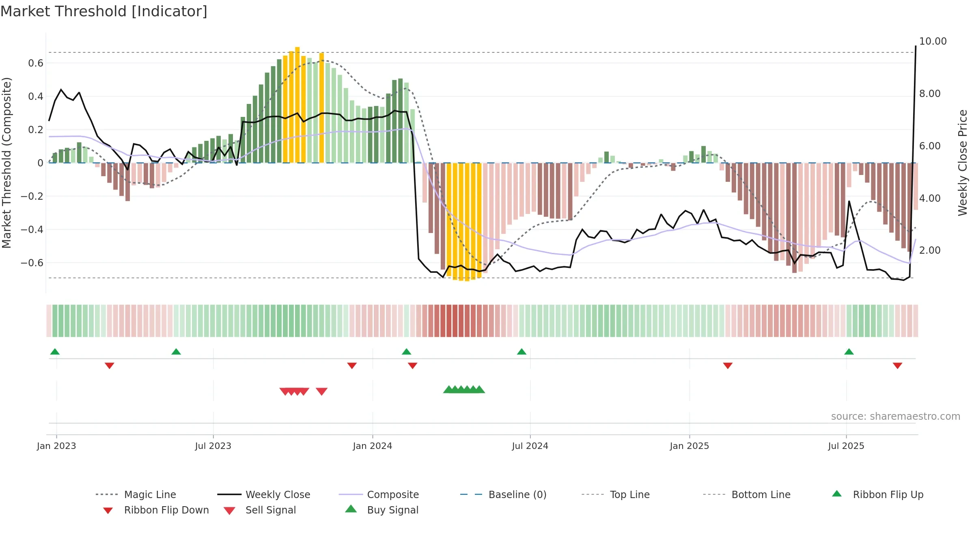The height and width of the screenshot is (548, 974).
Task: Click the 8.00 right-axis price label
Action: coord(930,94)
